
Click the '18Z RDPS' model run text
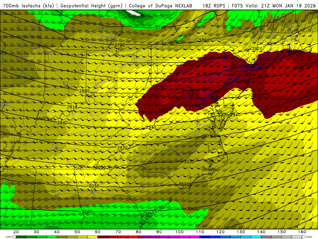pos(214,6)
